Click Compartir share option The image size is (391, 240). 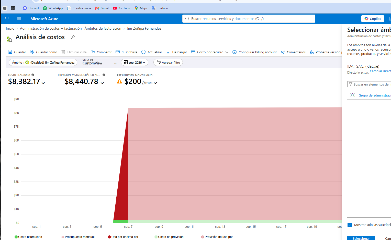click(101, 52)
